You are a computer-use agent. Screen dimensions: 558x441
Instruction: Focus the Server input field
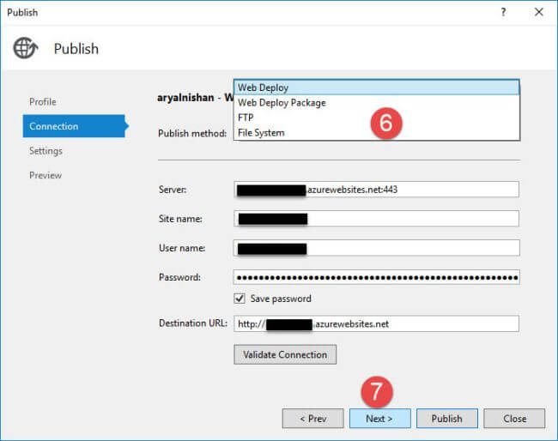pyautogui.click(x=377, y=190)
